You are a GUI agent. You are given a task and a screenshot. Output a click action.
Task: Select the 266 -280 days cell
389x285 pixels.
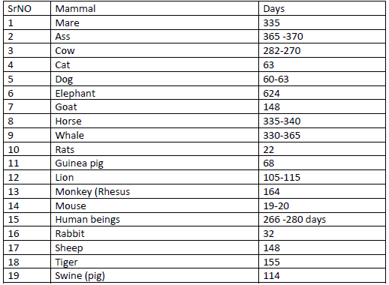point(322,219)
